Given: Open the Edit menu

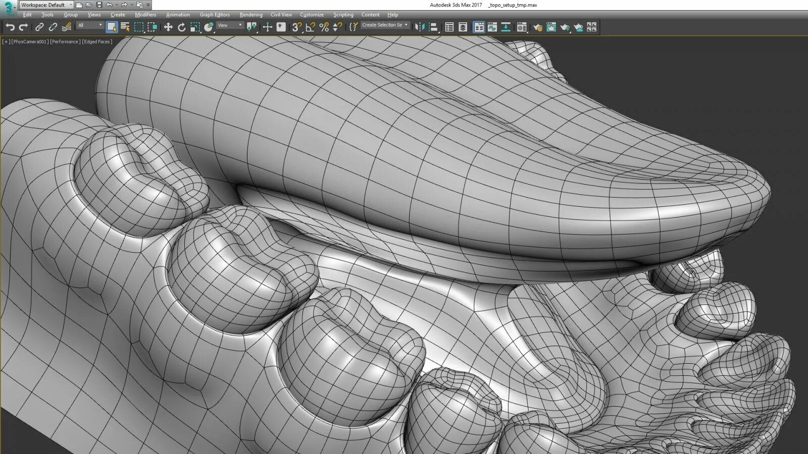Looking at the screenshot, I should tap(27, 15).
